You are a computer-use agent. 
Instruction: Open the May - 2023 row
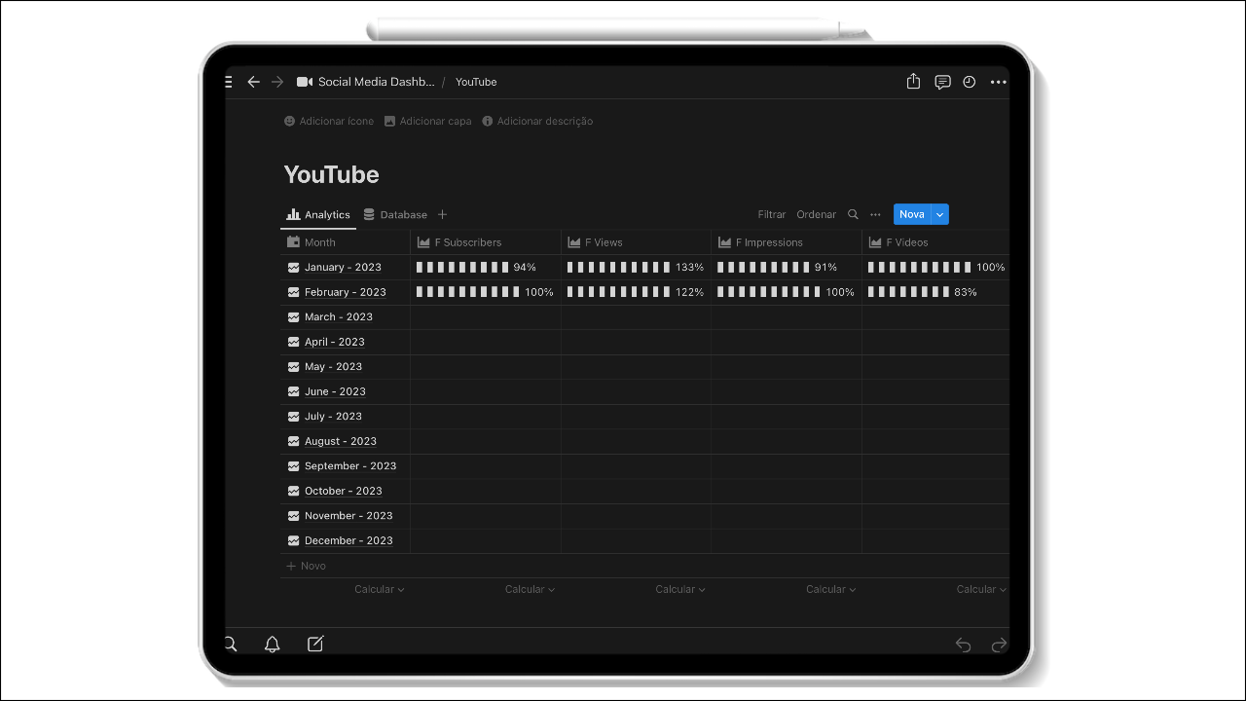(x=333, y=366)
